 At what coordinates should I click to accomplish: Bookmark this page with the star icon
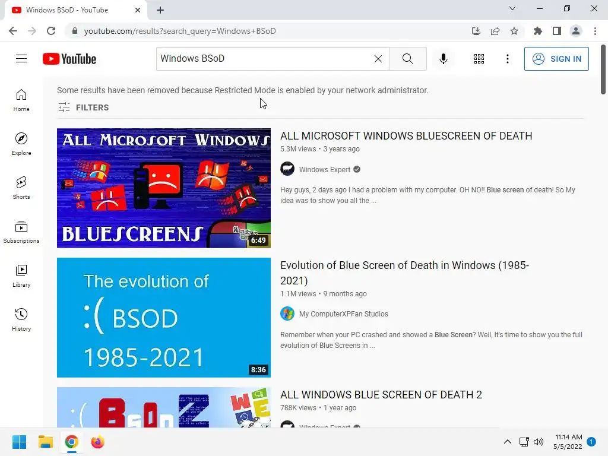point(514,31)
